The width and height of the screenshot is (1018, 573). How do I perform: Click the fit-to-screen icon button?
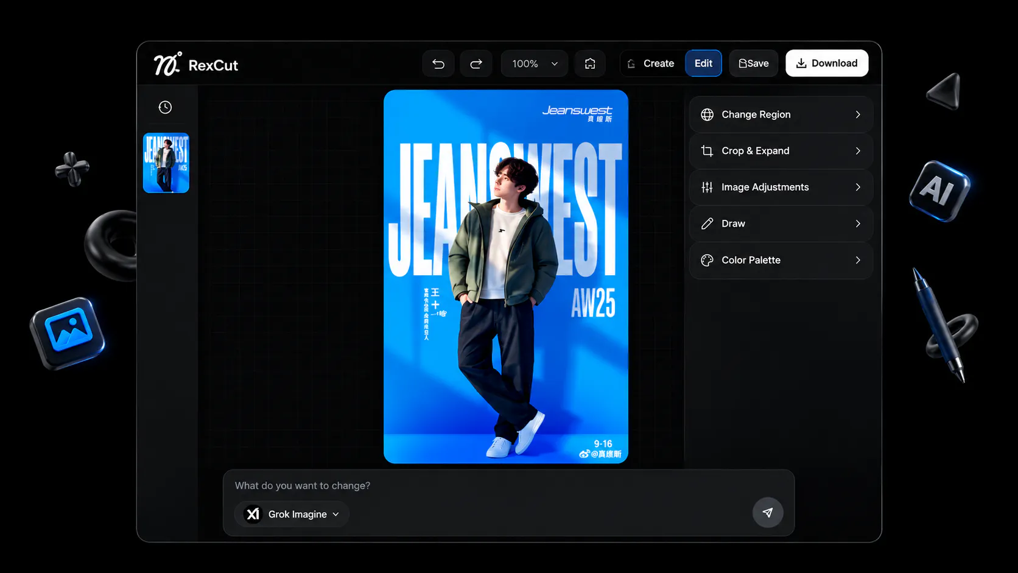590,63
